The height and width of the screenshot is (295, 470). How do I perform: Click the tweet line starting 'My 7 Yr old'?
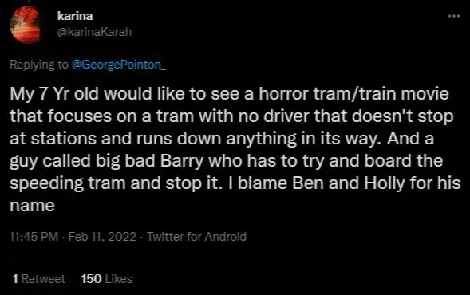[229, 94]
